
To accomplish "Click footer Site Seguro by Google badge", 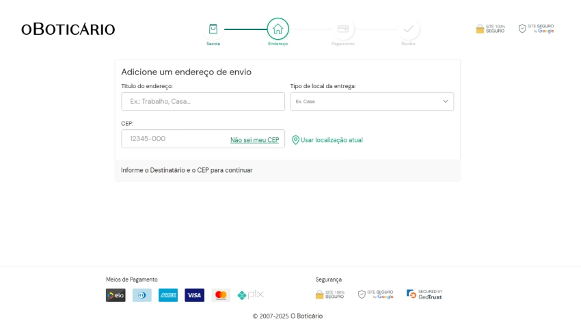I will click(x=376, y=295).
